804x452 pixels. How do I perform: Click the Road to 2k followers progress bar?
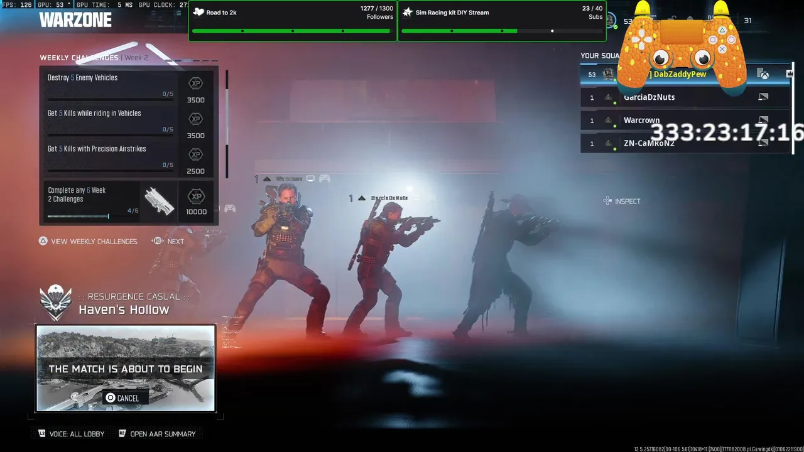point(293,31)
